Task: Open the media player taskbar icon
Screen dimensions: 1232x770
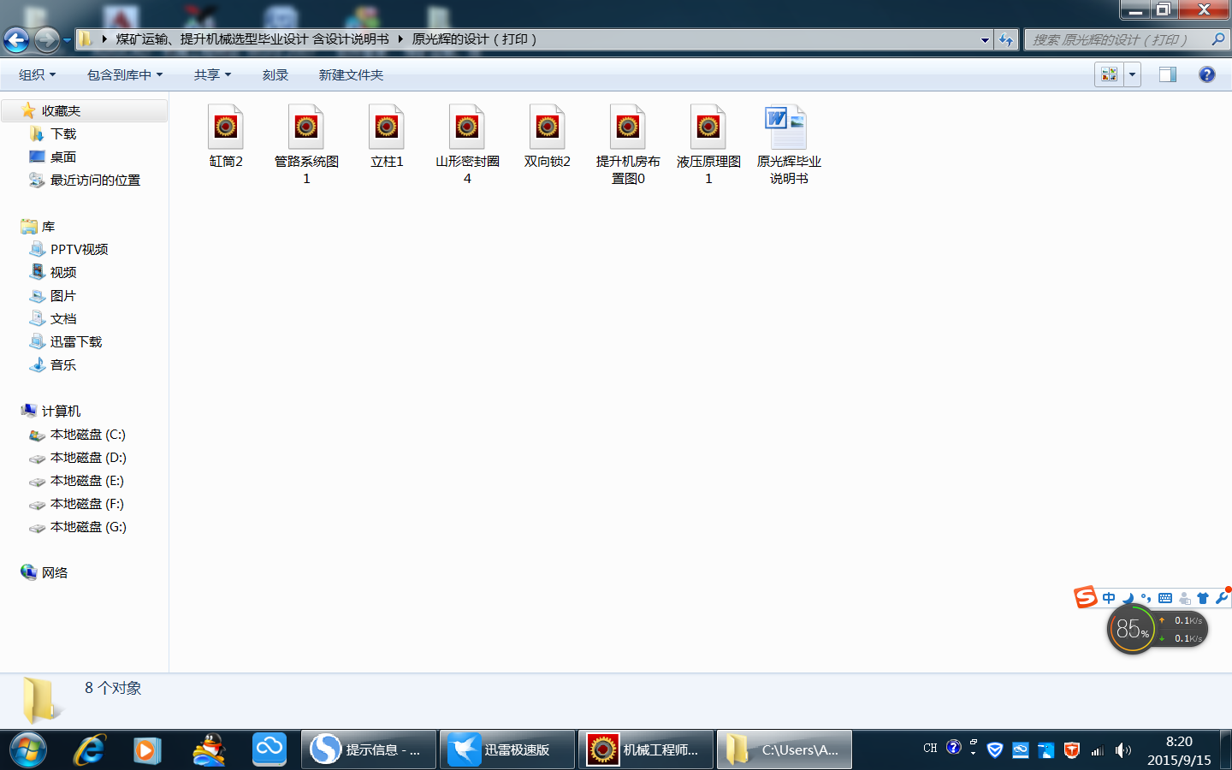Action: (148, 750)
